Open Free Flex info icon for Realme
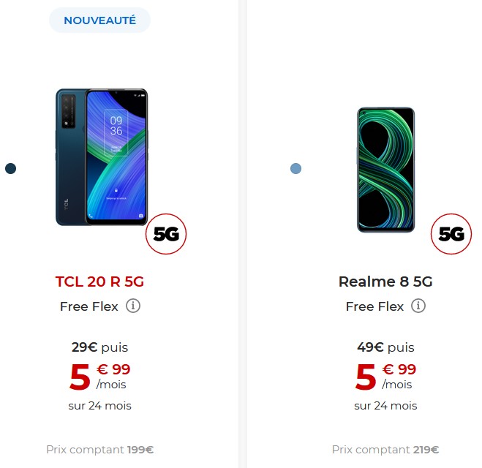 coord(418,306)
